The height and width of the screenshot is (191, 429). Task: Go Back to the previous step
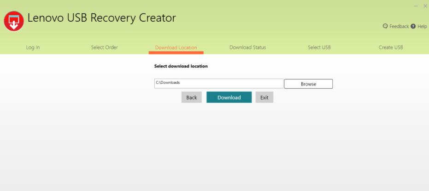tap(192, 97)
